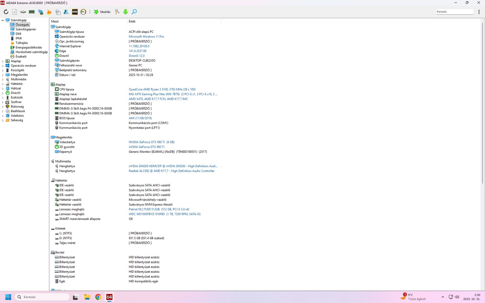Expand the DirectX tree node
The width and height of the screenshot is (485, 303).
pyautogui.click(x=3, y=93)
